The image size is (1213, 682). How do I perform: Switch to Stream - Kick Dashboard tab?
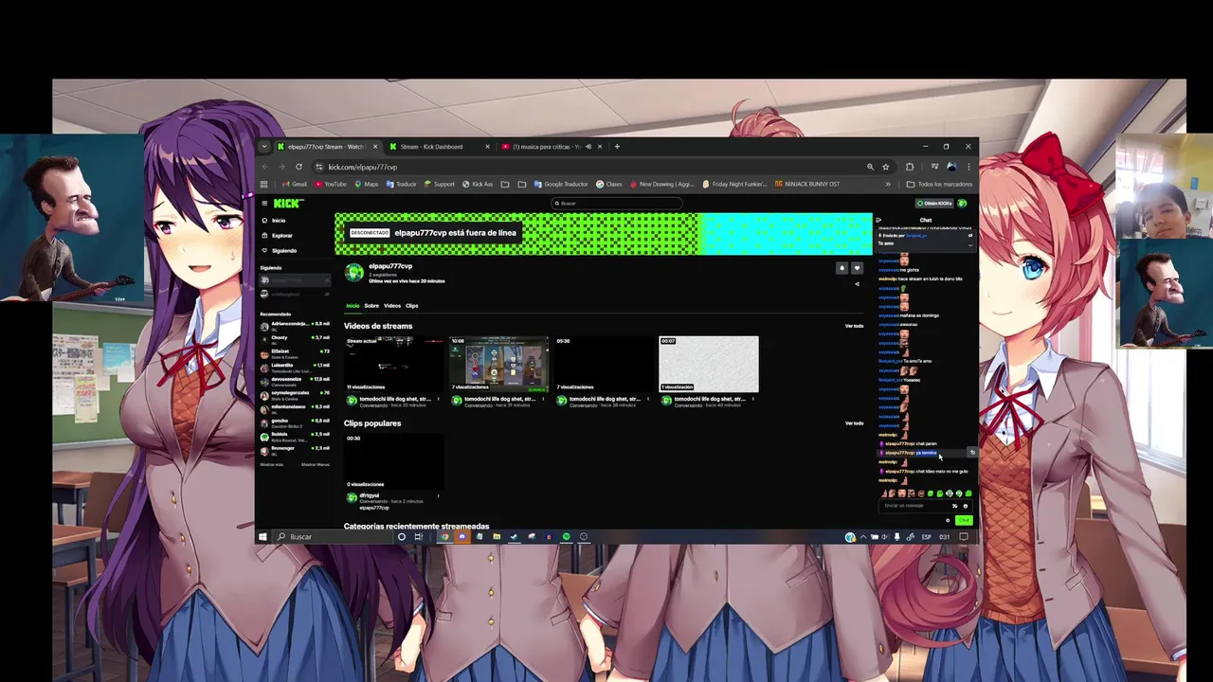click(x=439, y=147)
